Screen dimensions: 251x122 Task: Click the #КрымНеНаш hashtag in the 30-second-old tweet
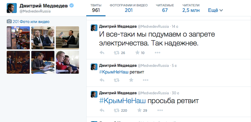(x=123, y=101)
